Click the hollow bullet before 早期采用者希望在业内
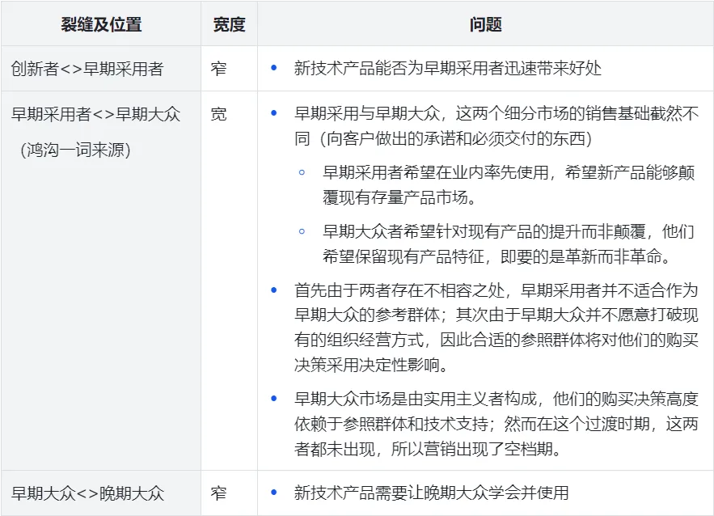The image size is (714, 516). point(302,173)
